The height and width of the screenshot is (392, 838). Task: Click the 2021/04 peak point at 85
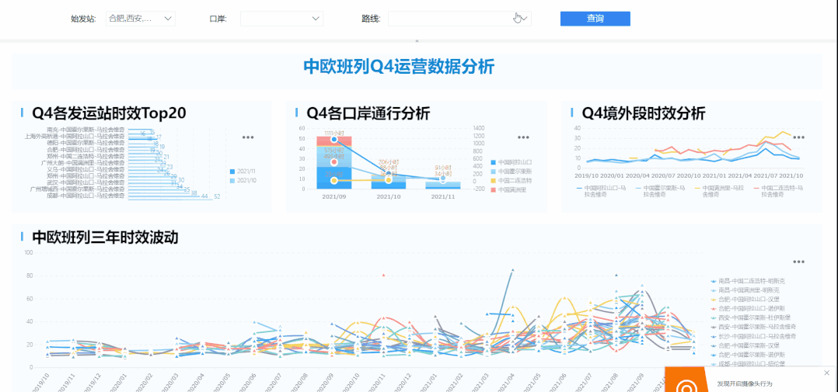pos(513,270)
